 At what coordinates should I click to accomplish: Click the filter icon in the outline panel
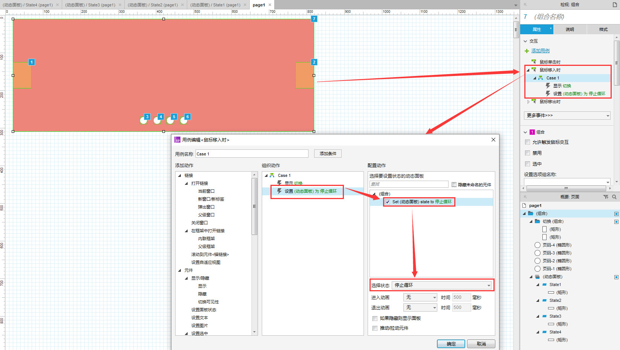(x=606, y=197)
